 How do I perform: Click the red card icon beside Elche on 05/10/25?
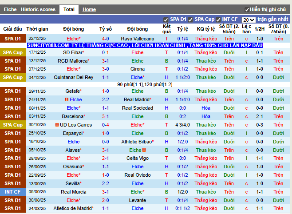pyautogui.click(x=144, y=150)
